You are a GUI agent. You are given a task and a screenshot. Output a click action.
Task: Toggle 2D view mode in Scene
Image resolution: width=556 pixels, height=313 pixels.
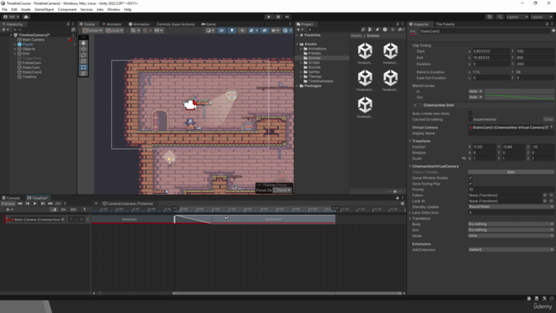click(x=222, y=30)
